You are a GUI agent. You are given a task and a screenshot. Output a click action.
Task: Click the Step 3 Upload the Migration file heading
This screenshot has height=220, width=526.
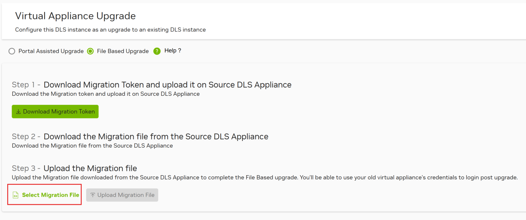[90, 168]
